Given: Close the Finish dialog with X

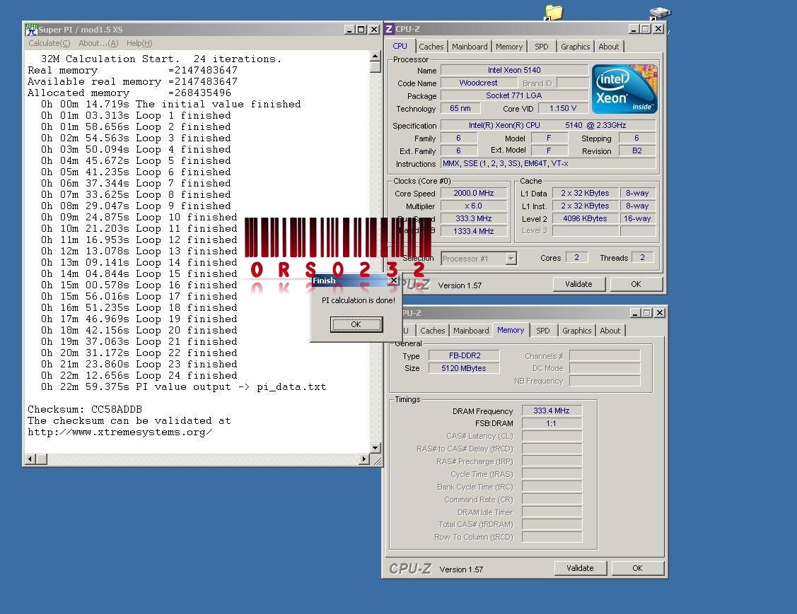Looking at the screenshot, I should [x=393, y=281].
